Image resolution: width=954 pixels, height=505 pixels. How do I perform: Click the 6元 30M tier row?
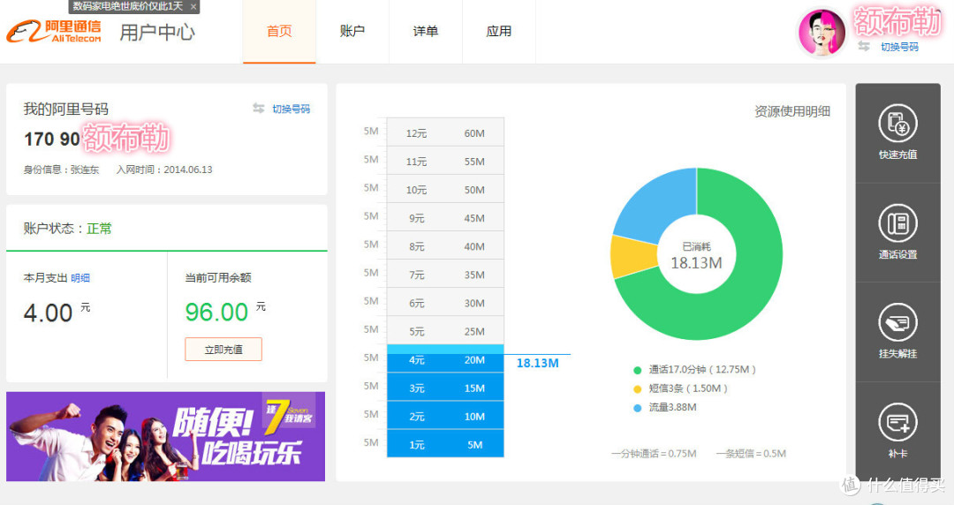click(445, 303)
